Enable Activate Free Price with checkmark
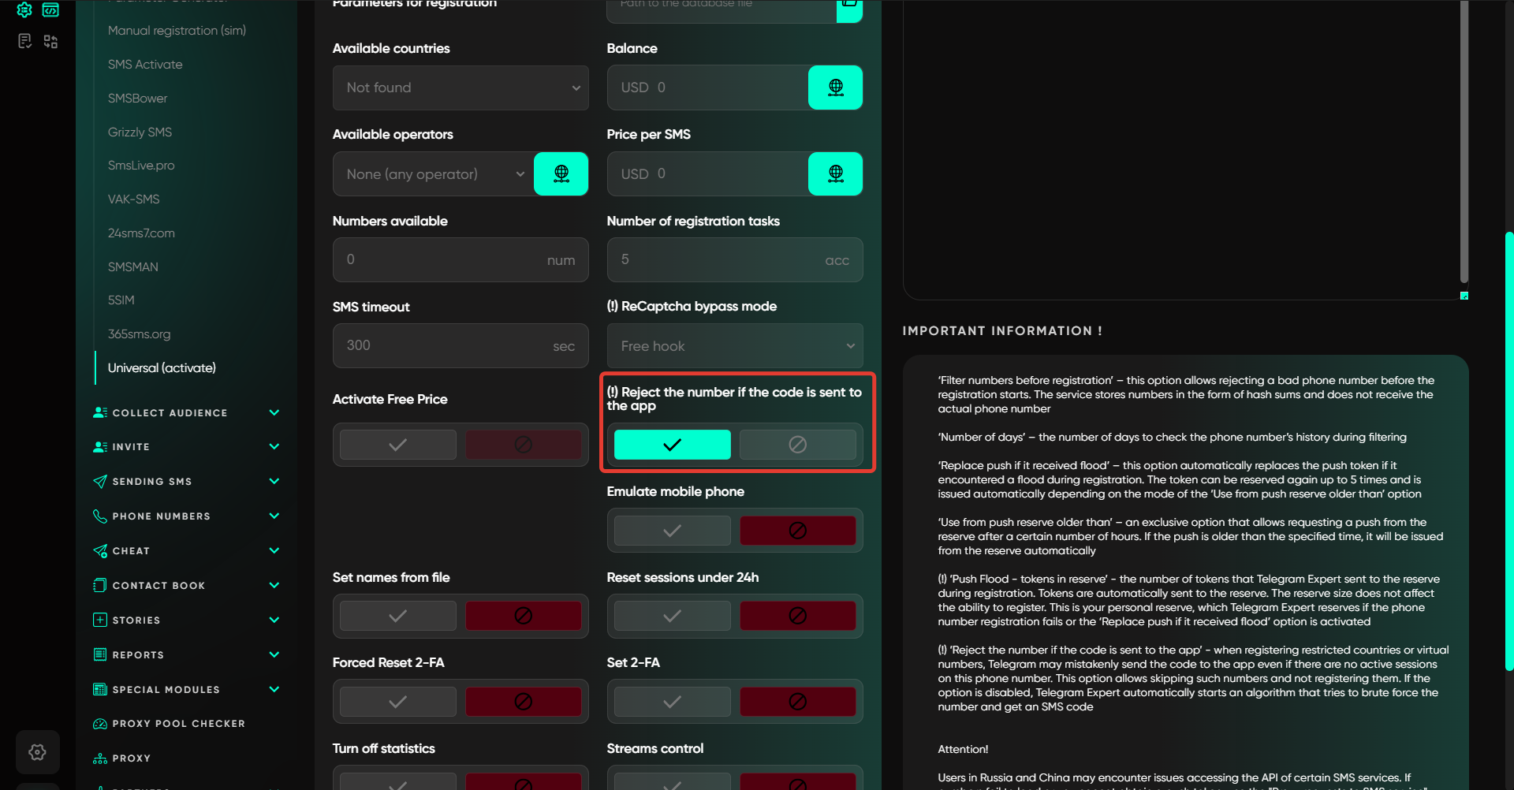 point(398,445)
